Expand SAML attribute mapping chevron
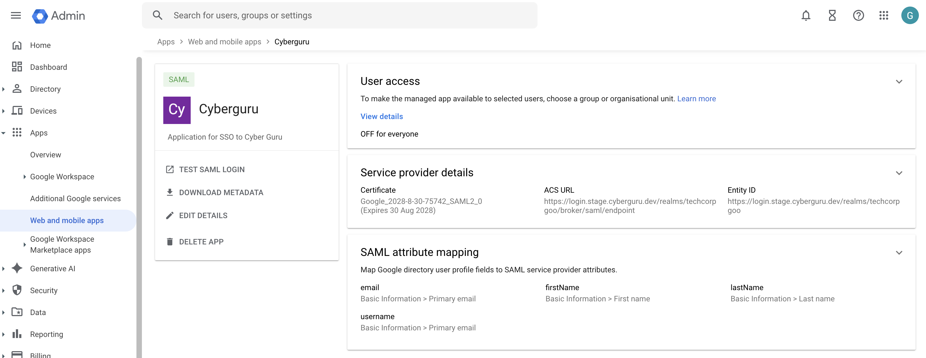 899,253
